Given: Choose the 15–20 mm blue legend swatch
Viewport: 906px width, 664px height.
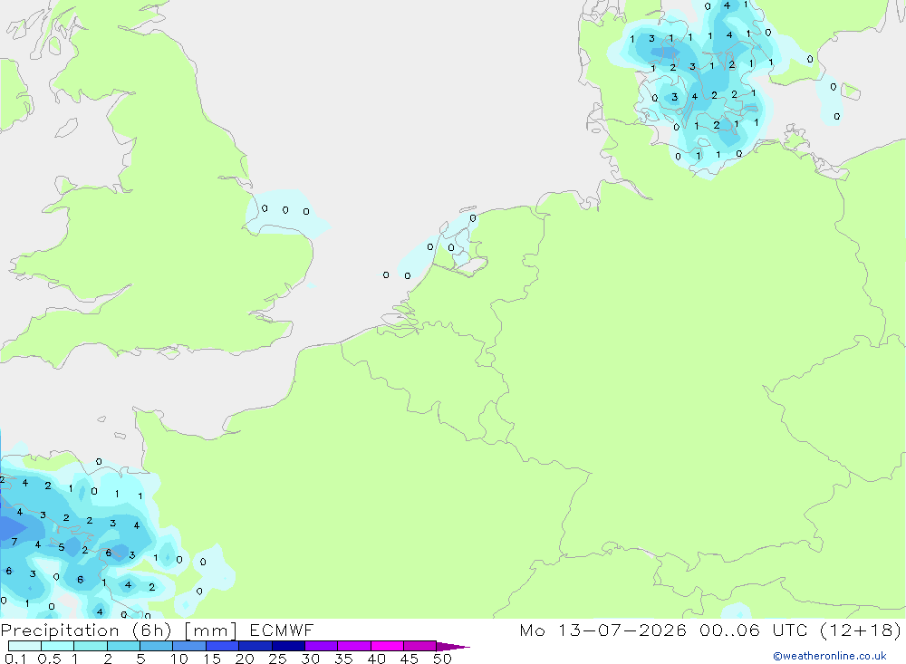Looking at the screenshot, I should click(x=223, y=646).
